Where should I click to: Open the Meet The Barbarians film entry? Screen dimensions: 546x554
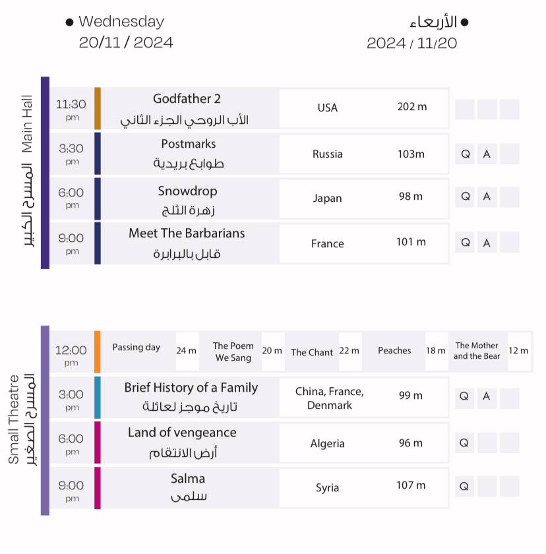187,233
